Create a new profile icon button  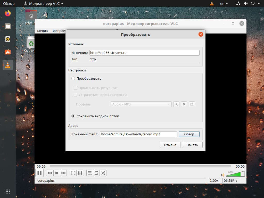[192, 104]
